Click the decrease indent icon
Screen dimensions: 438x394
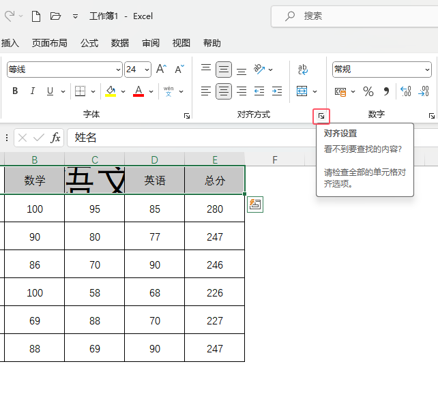click(259, 91)
